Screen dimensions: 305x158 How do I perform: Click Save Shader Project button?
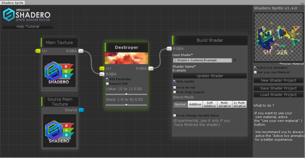tap(278, 88)
